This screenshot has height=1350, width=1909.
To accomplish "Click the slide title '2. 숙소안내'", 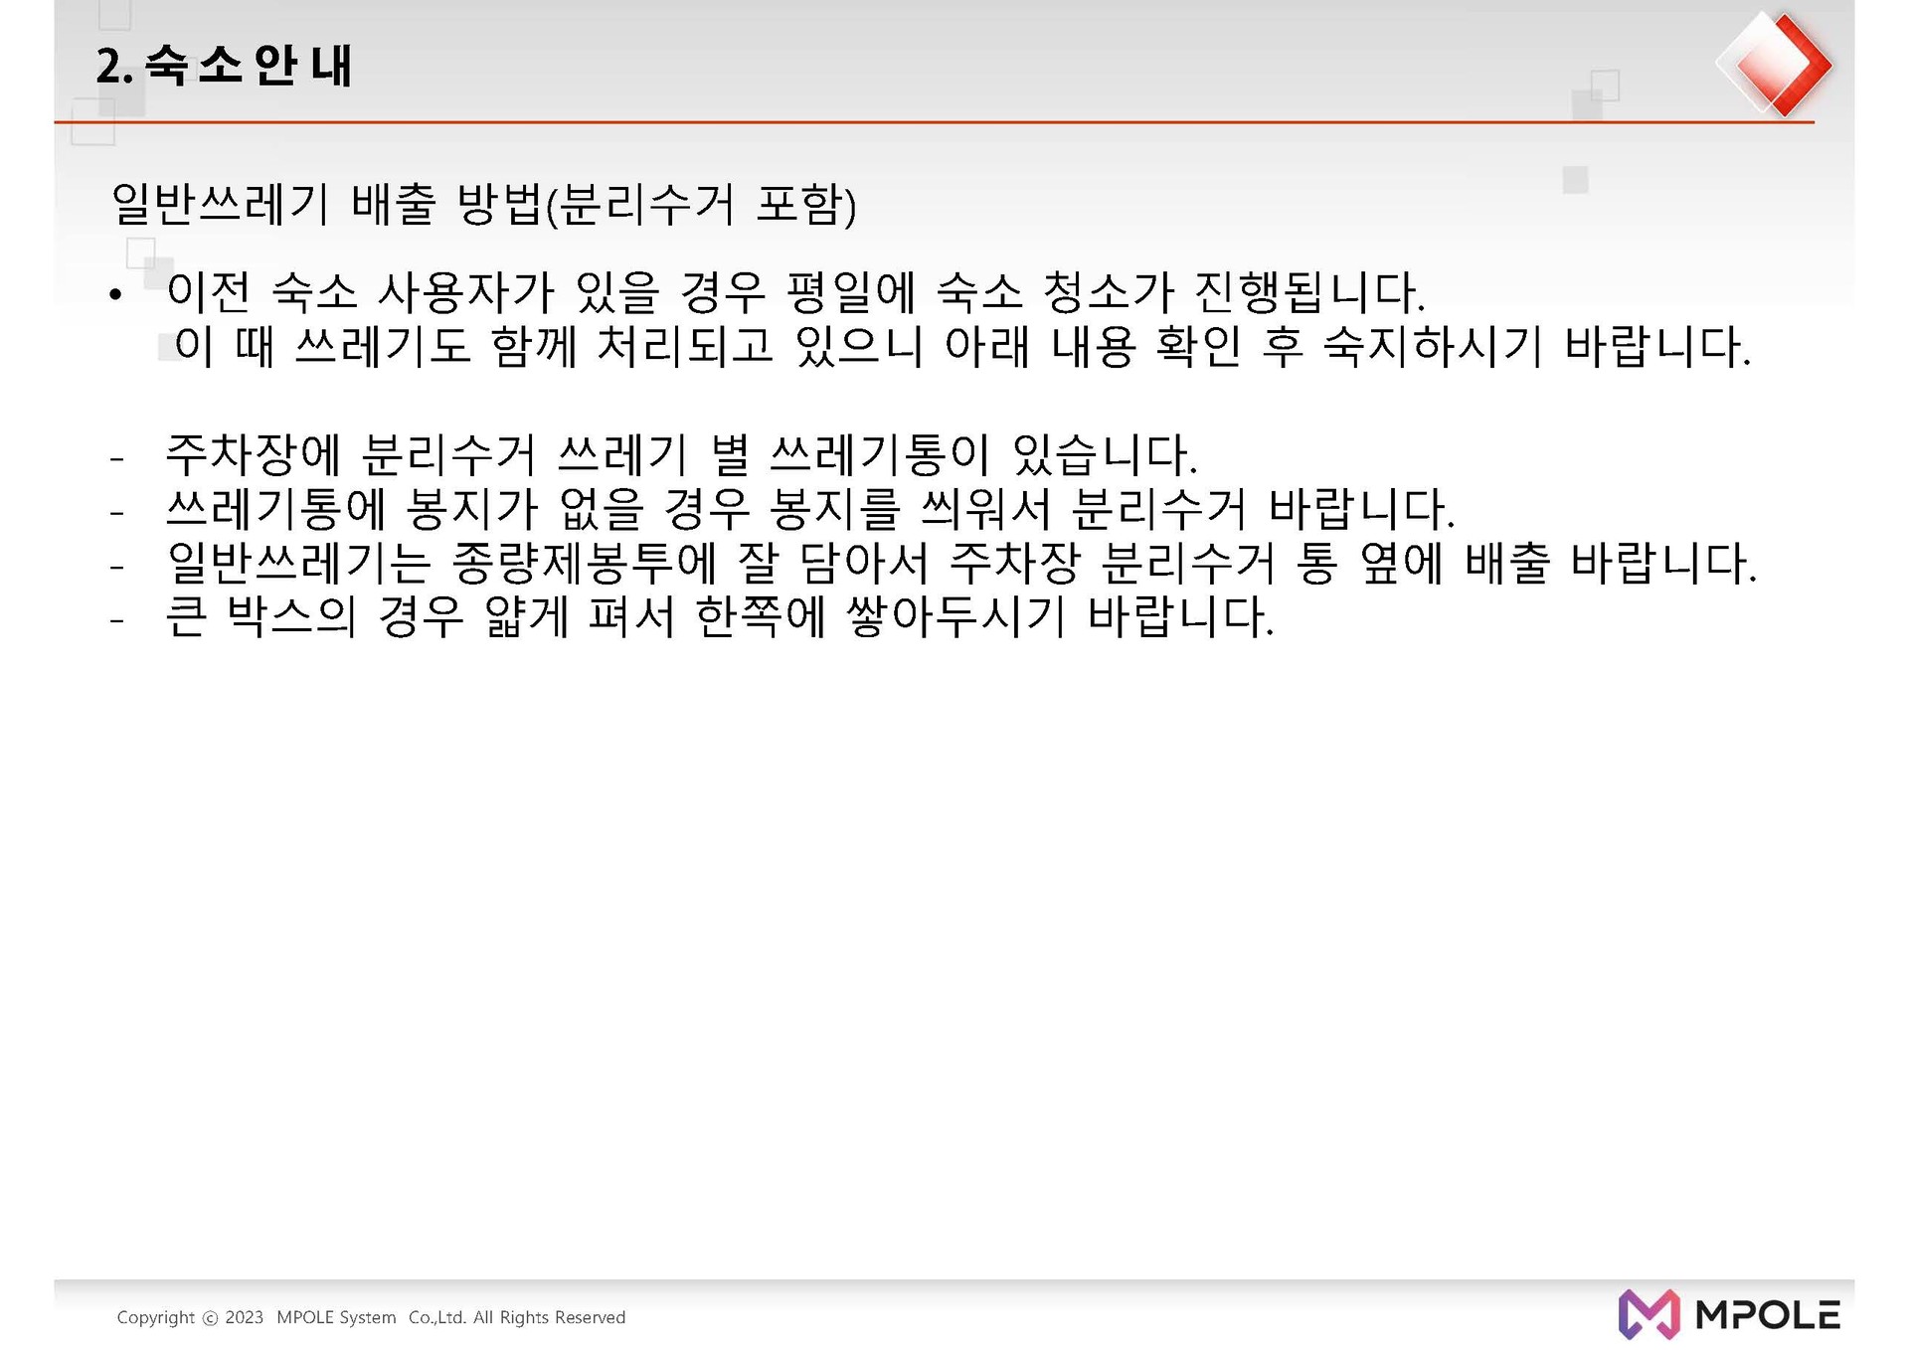I will [224, 66].
